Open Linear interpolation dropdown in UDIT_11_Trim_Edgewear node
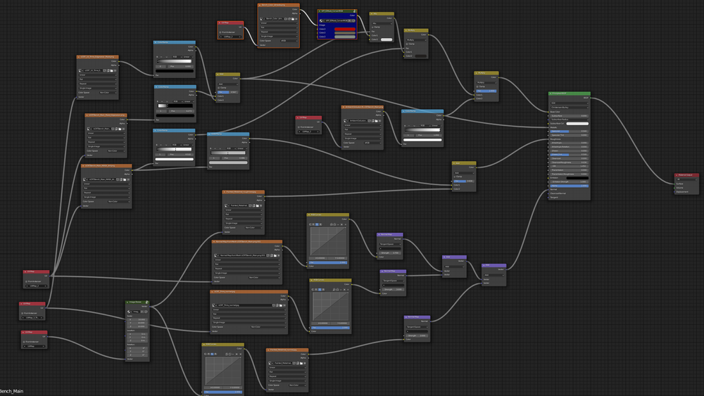 [x=97, y=75]
